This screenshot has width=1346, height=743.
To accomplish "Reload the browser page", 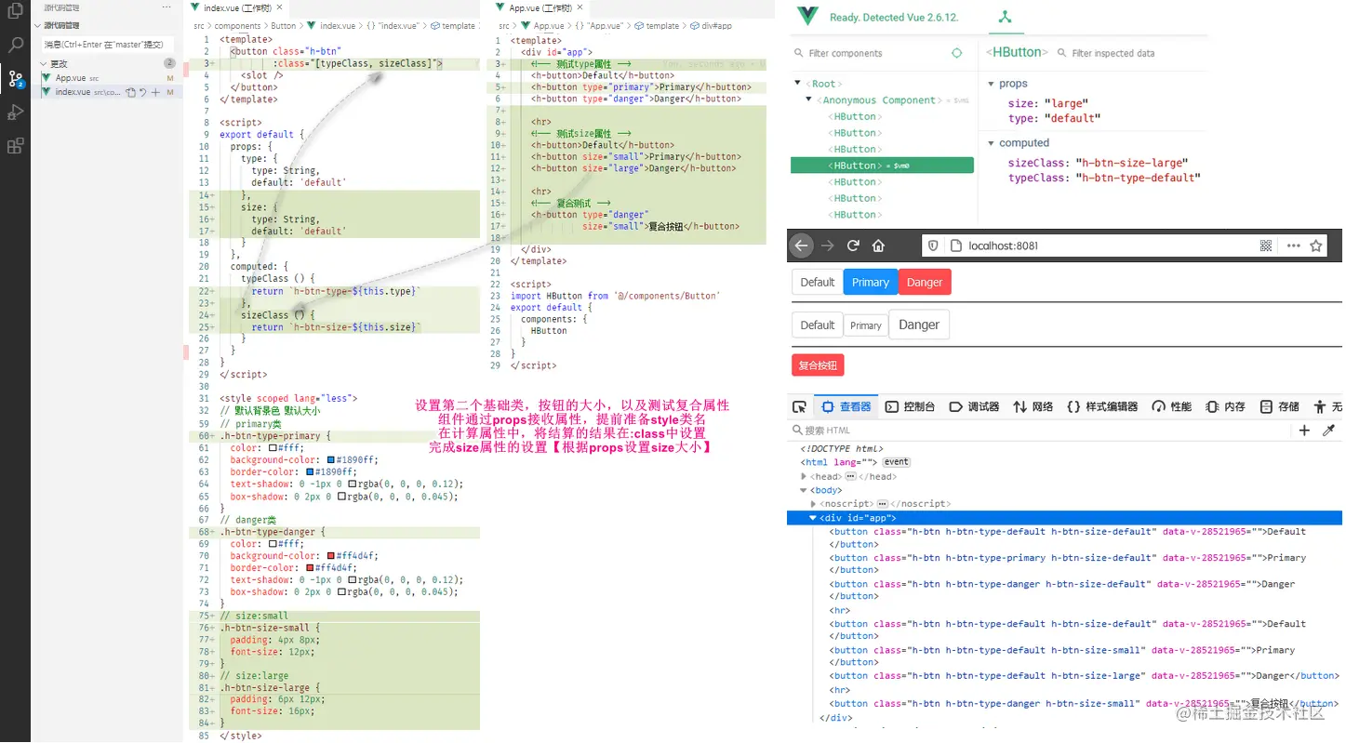I will click(853, 245).
